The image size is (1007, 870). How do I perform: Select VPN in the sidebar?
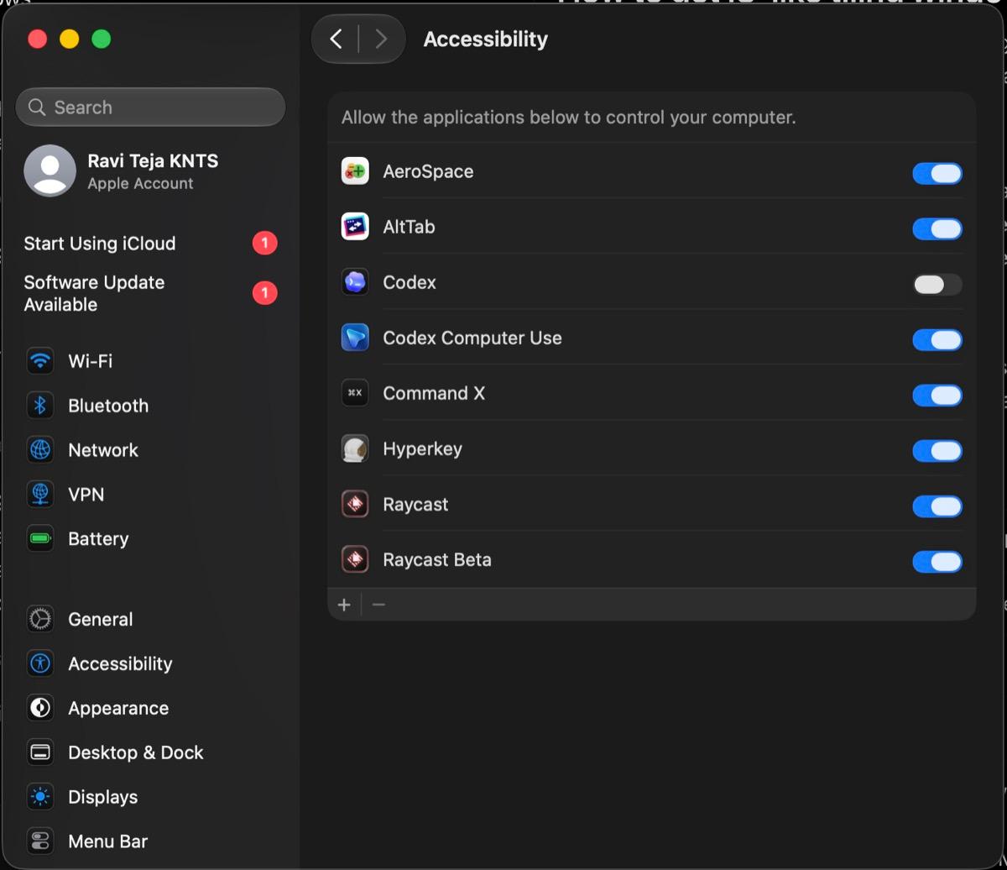[x=151, y=495]
